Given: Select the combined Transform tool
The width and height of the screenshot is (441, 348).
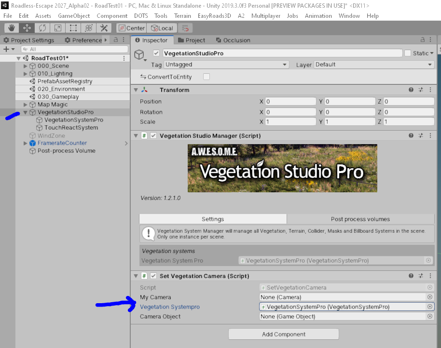Looking at the screenshot, I should [89, 28].
